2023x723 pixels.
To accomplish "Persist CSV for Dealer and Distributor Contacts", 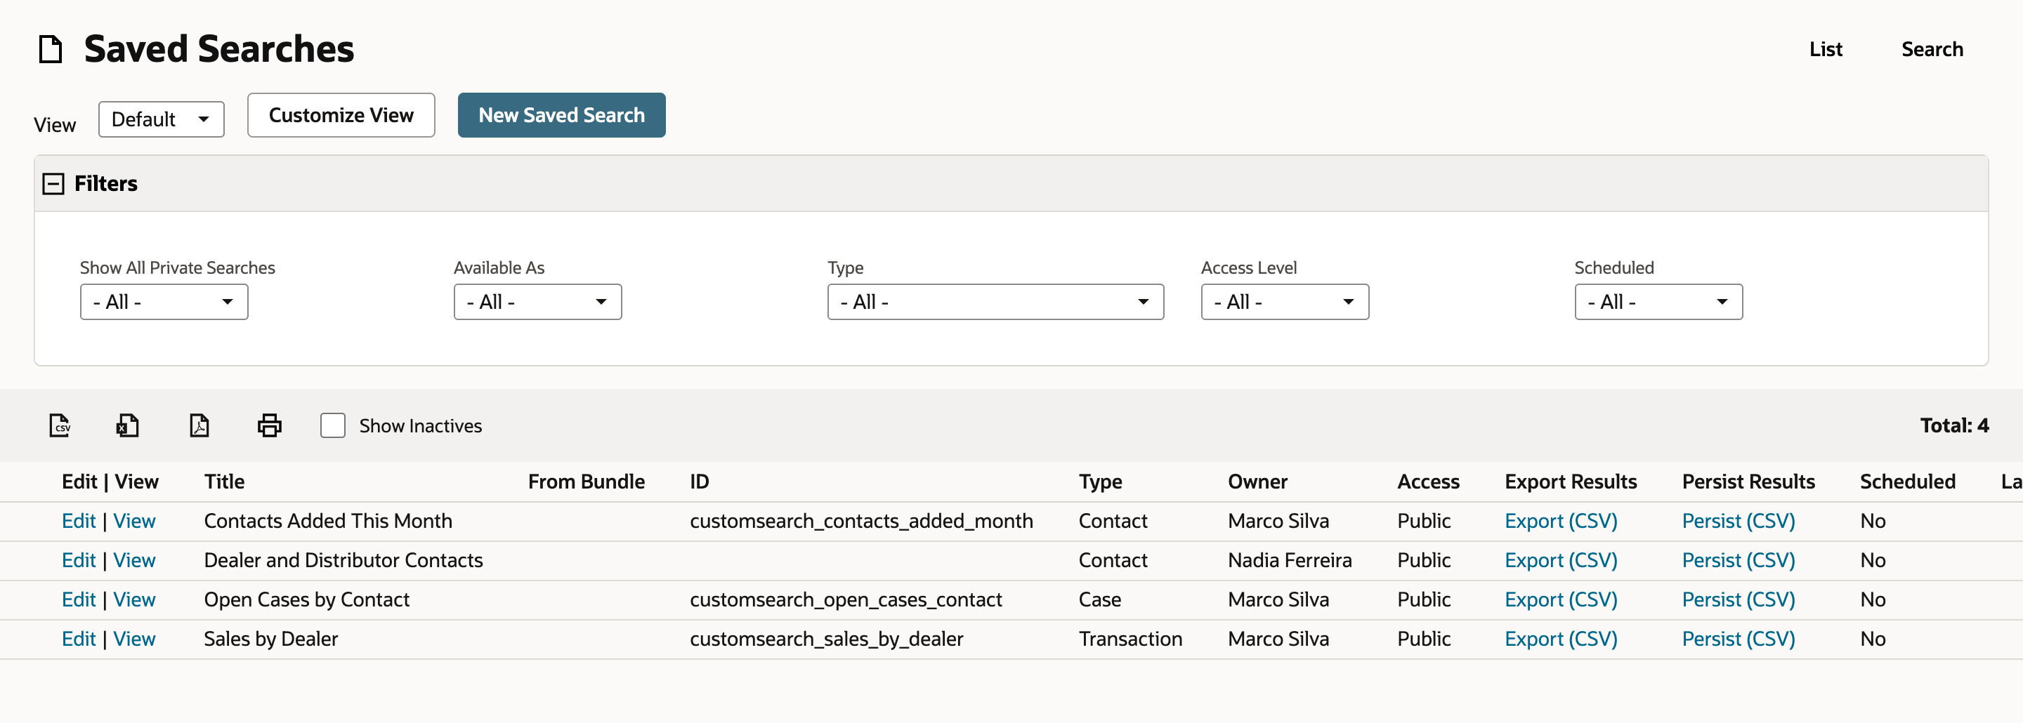I will coord(1738,561).
